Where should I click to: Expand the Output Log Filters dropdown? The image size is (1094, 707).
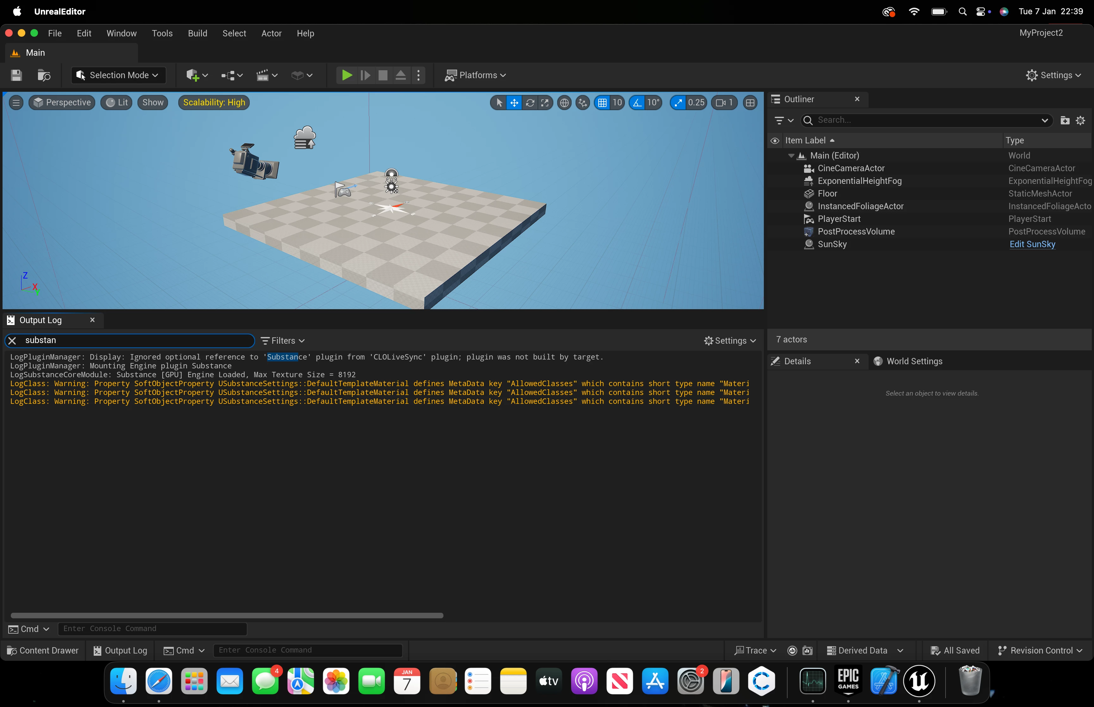pyautogui.click(x=283, y=341)
